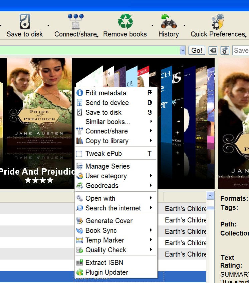Open the Goodreads submenu entry
The height and width of the screenshot is (283, 249).
[x=116, y=186]
